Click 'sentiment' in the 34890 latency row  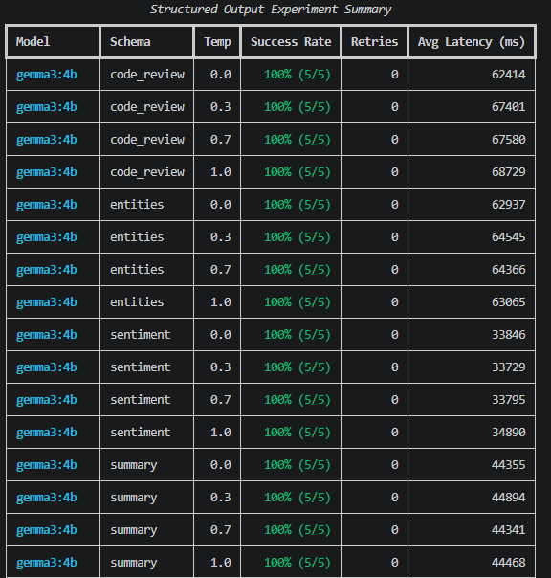click(140, 432)
